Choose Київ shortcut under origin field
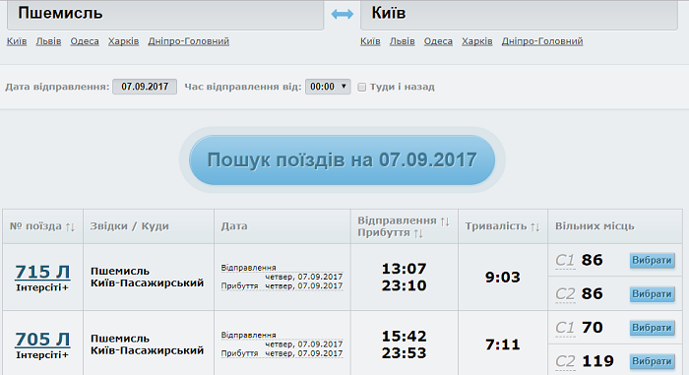 (x=17, y=41)
